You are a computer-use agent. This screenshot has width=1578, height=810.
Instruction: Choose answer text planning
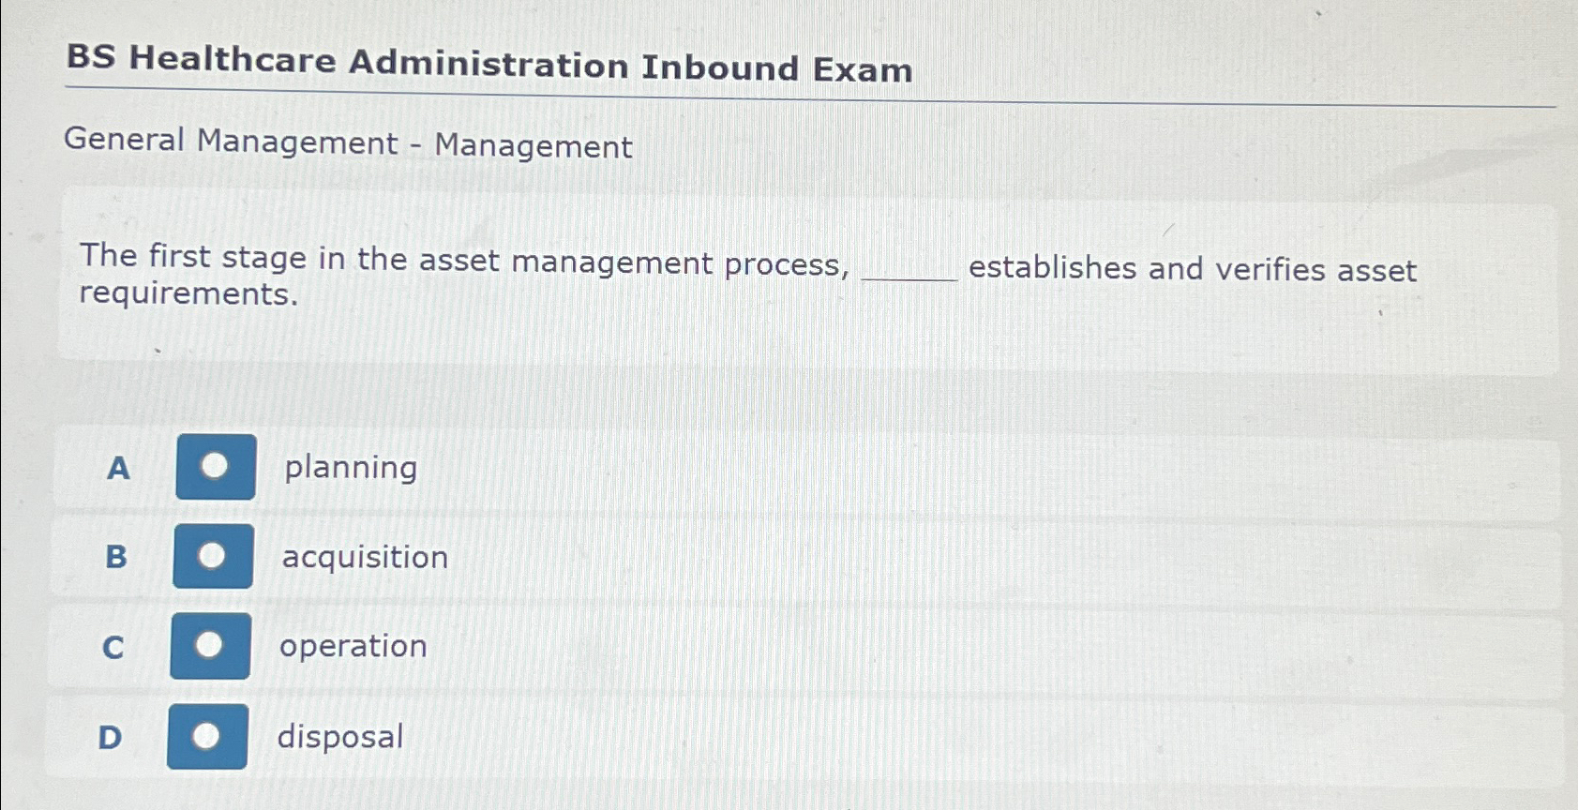click(350, 467)
